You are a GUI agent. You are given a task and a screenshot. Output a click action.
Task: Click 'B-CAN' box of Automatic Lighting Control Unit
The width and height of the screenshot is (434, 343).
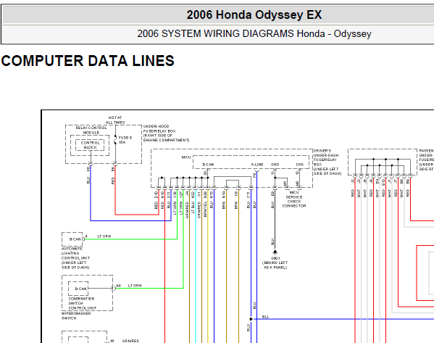tap(72, 239)
